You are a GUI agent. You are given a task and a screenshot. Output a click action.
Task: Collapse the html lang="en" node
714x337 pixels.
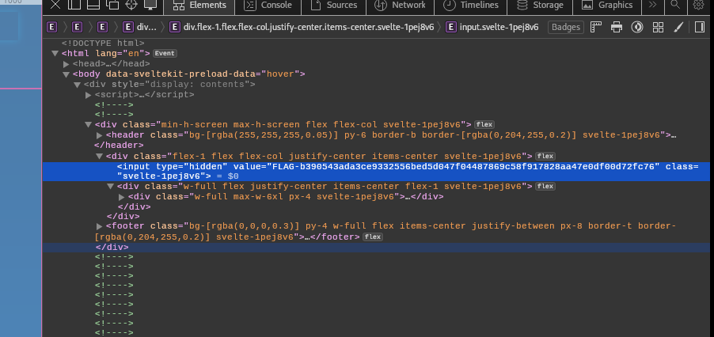(x=55, y=54)
